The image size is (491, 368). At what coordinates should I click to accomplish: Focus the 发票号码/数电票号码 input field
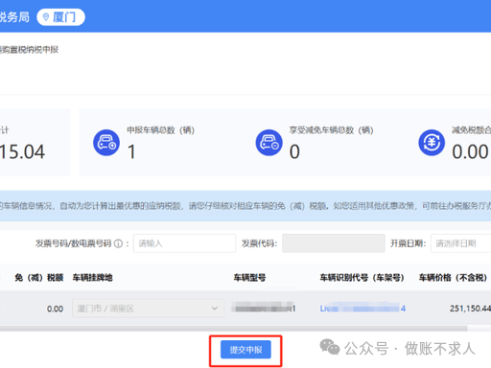pyautogui.click(x=184, y=243)
